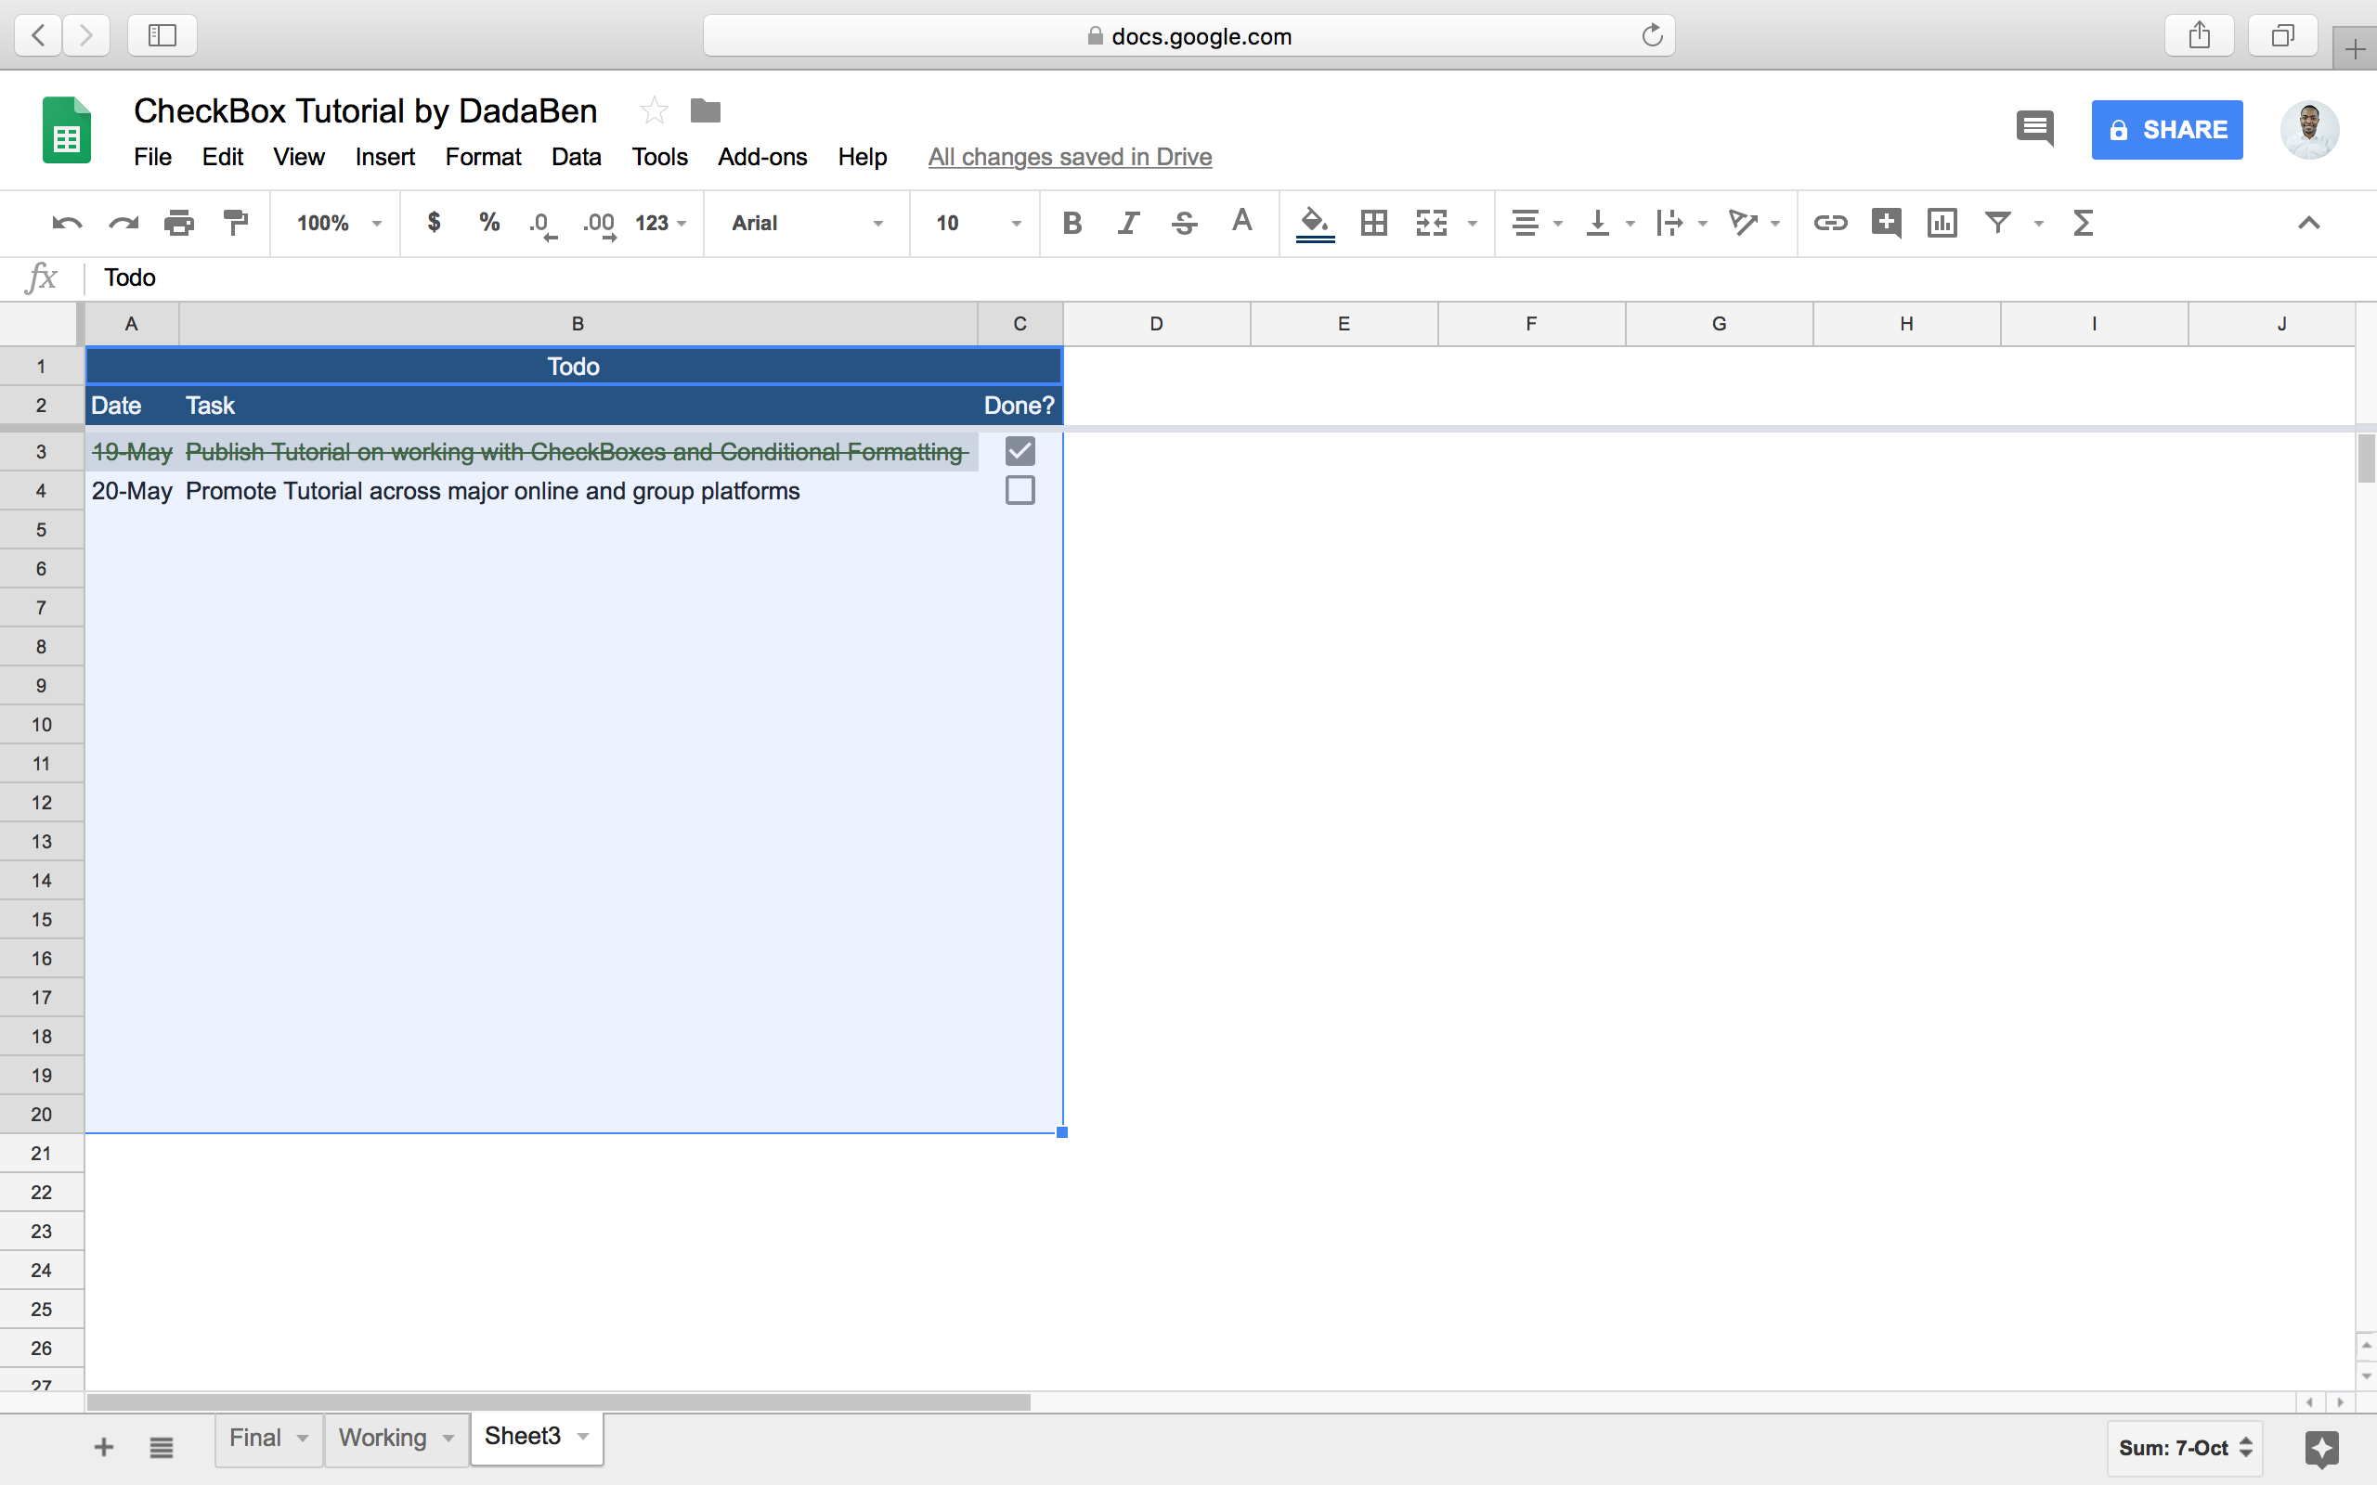Open the font size 10 dropdown
This screenshot has width=2377, height=1485.
[978, 223]
